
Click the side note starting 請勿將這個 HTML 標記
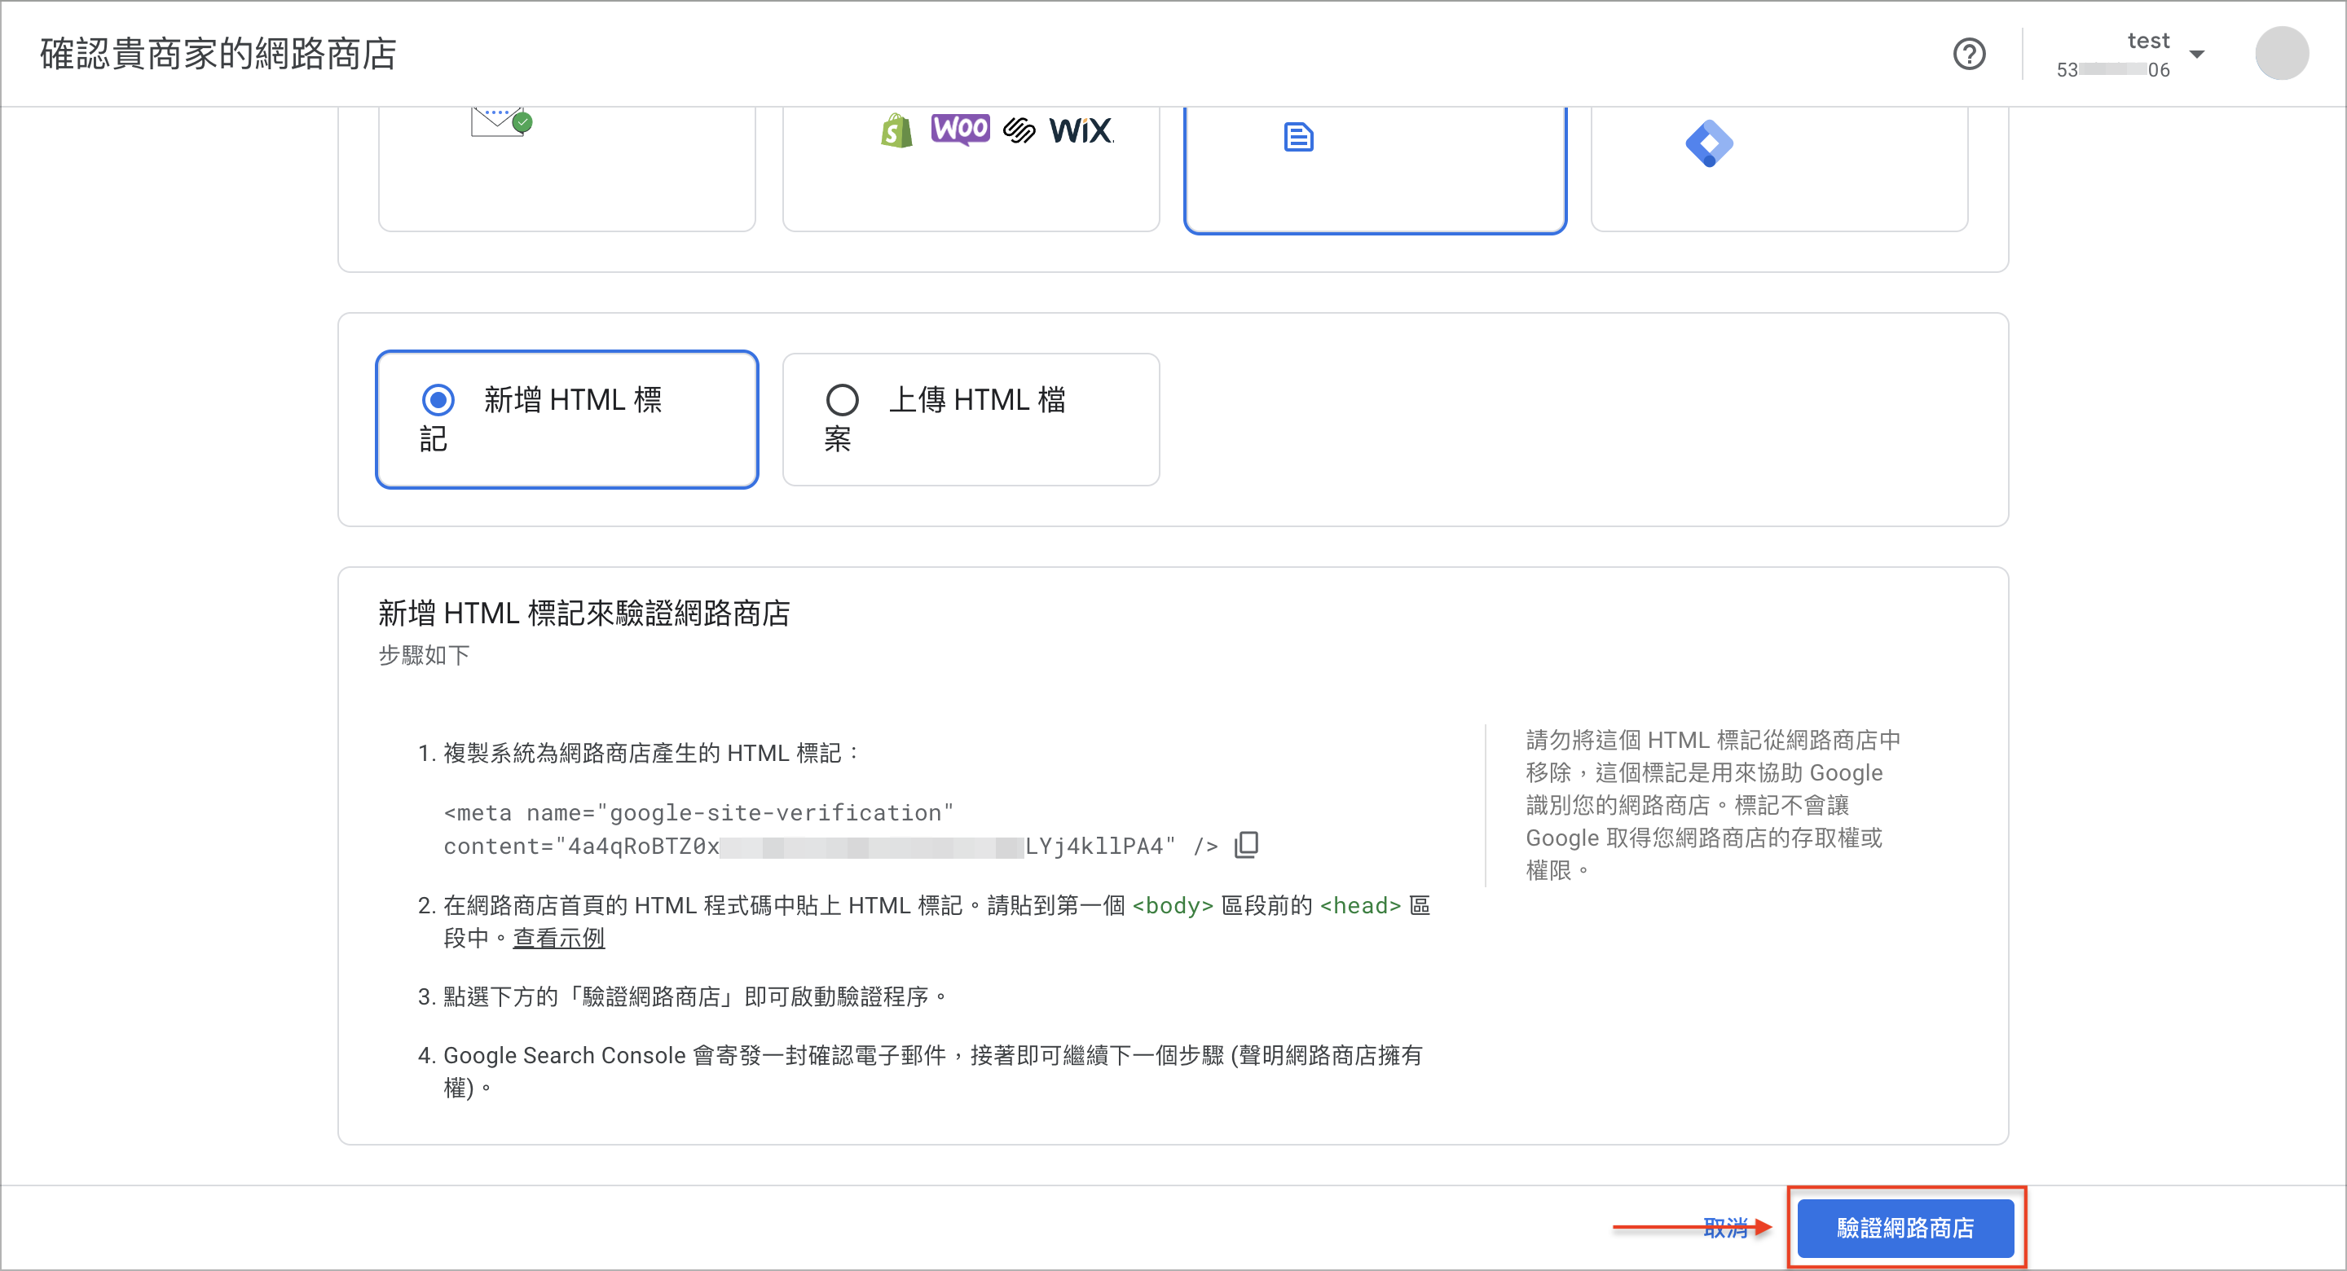point(1713,804)
